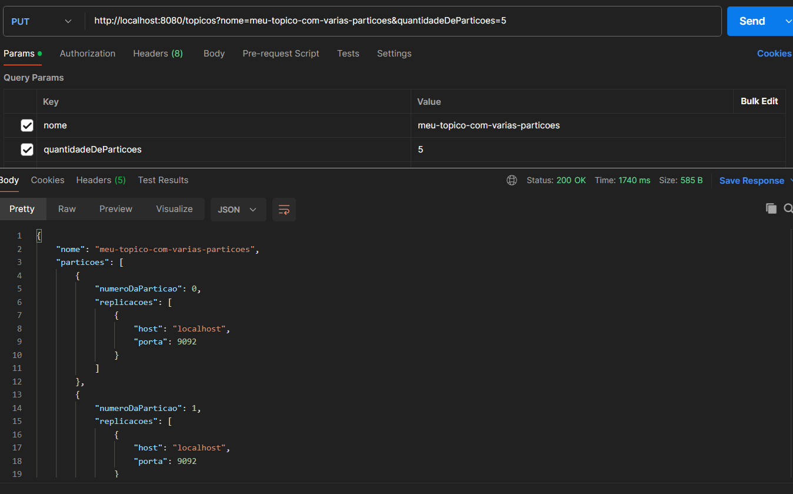The image size is (793, 494).
Task: Open the JSON format dropdown
Action: point(238,210)
